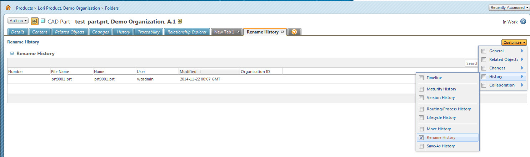Follow the Lori Product, Demo Organization breadcrumb
Image resolution: width=530 pixels, height=157 pixels.
point(69,8)
